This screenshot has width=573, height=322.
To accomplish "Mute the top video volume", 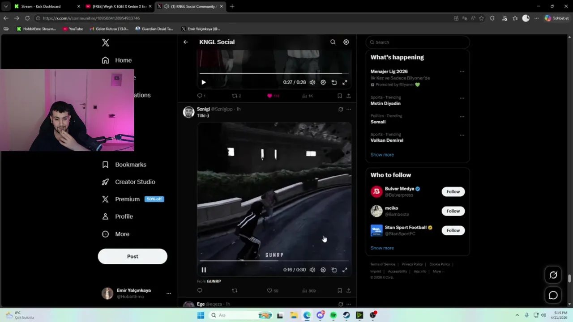I will tap(312, 82).
